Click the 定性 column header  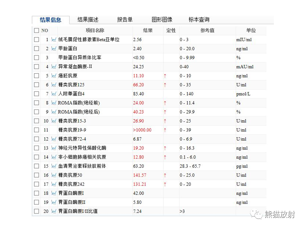pos(171,30)
